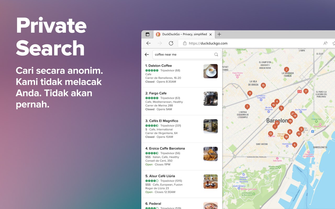The width and height of the screenshot is (335, 209).
Task: Open the tab actions menu icon
Action: 148,34
